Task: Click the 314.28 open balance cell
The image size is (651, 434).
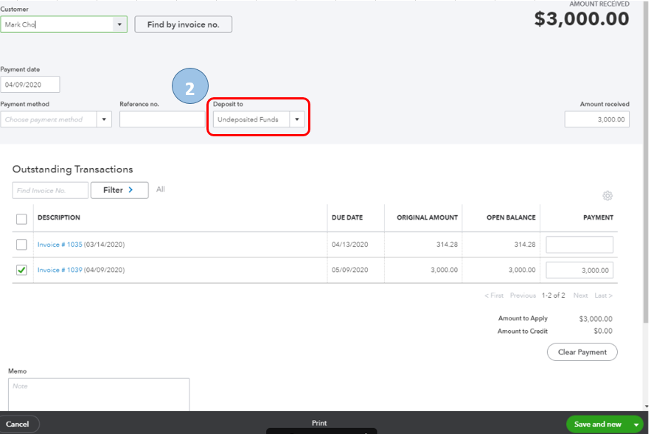Action: [x=525, y=245]
